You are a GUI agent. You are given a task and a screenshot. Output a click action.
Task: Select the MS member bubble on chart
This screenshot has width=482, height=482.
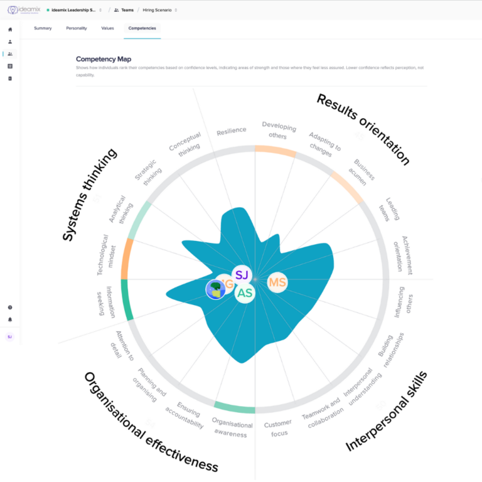coord(277,282)
